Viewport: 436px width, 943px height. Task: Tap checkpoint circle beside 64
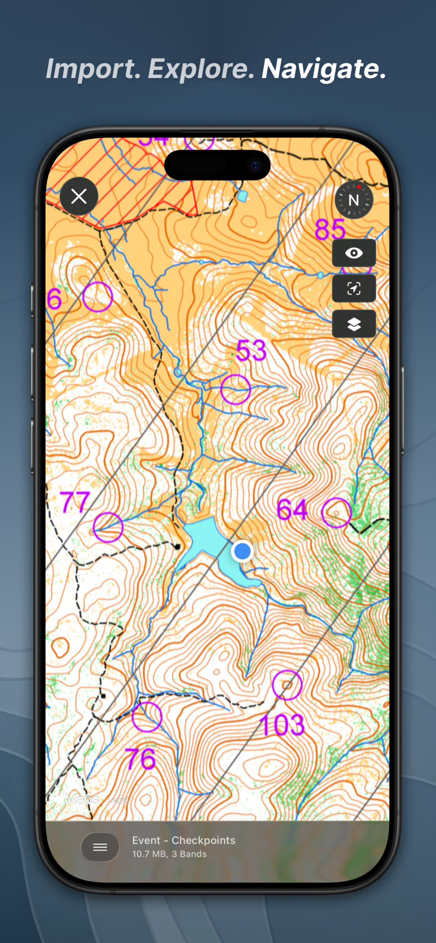(x=336, y=513)
